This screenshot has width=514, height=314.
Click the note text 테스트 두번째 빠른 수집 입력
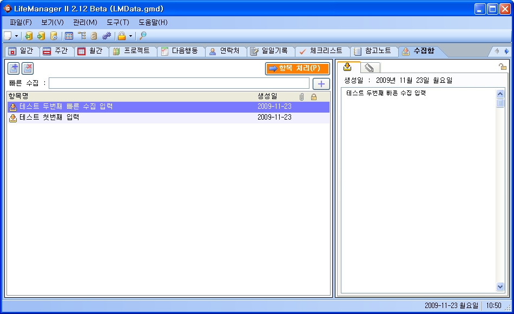386,93
